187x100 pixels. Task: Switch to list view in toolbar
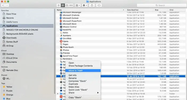coord(63,5)
